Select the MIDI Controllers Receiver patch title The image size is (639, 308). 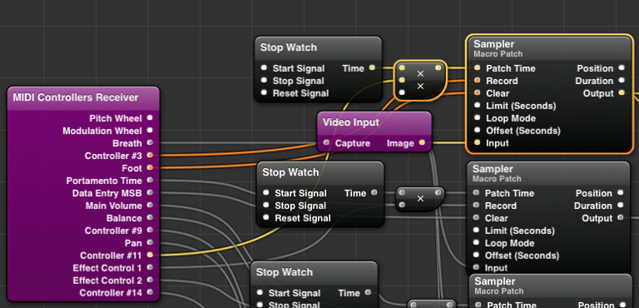point(76,97)
